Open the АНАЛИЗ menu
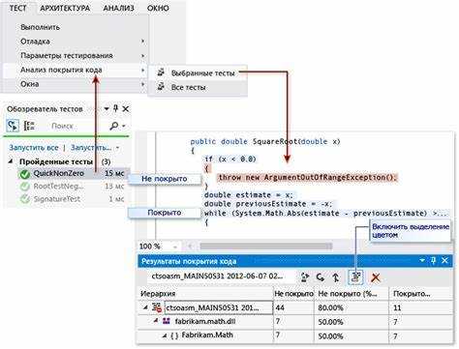 [x=118, y=8]
